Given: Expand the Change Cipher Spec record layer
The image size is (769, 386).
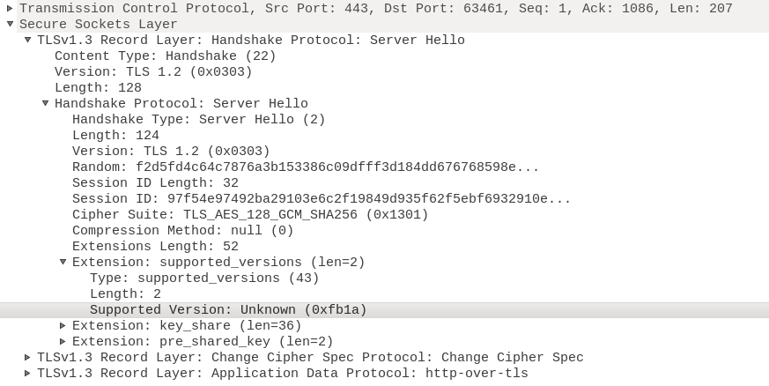Looking at the screenshot, I should tap(27, 357).
